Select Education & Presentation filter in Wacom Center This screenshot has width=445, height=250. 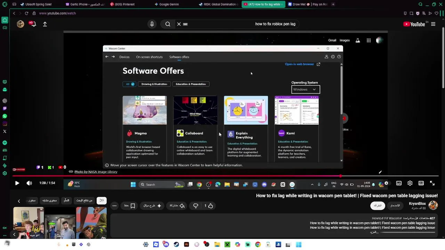[x=191, y=84]
